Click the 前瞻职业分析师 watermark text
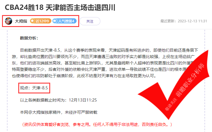 point(190,80)
